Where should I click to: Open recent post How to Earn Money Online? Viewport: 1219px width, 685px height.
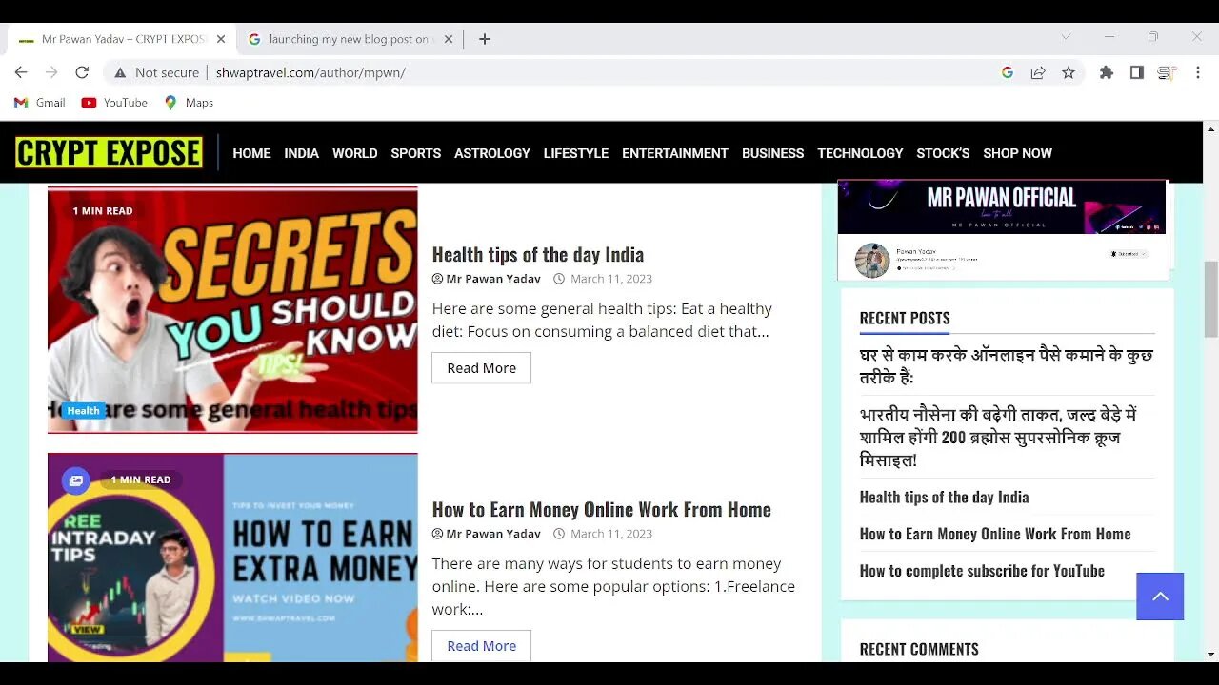[x=995, y=534]
